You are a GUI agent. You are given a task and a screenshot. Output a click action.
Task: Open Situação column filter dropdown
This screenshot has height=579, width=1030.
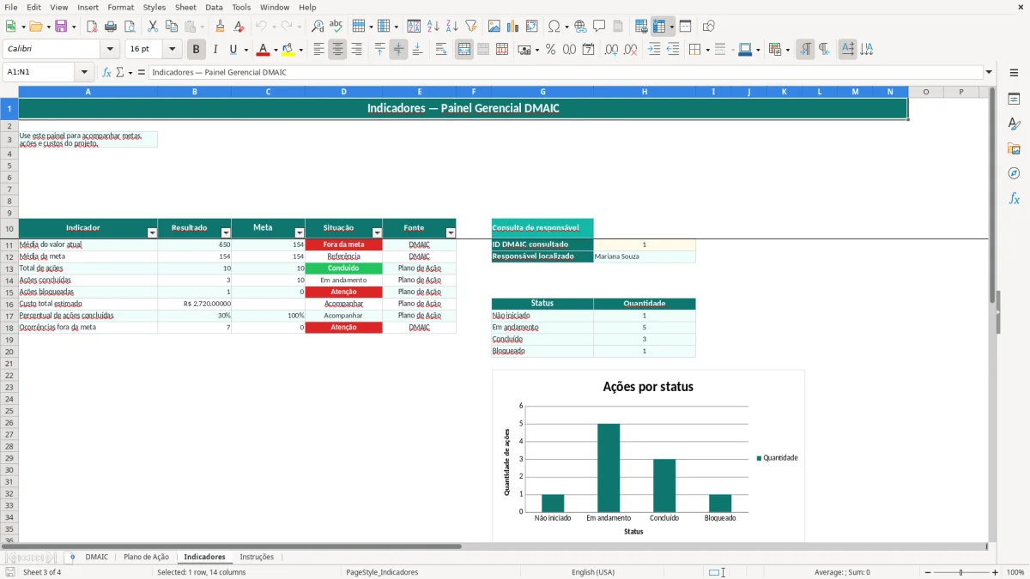click(x=377, y=233)
